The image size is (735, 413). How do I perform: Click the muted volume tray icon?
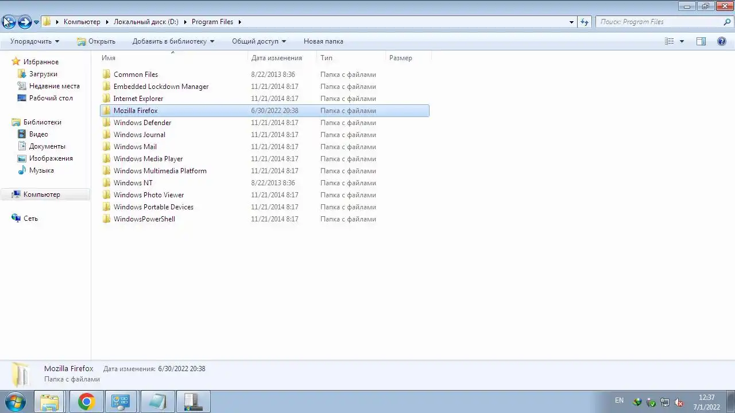679,402
